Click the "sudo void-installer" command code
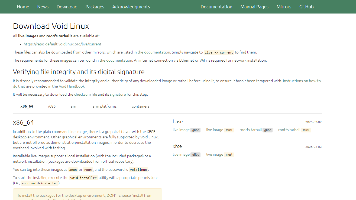Screen dimensions: 356x200 point(40,183)
